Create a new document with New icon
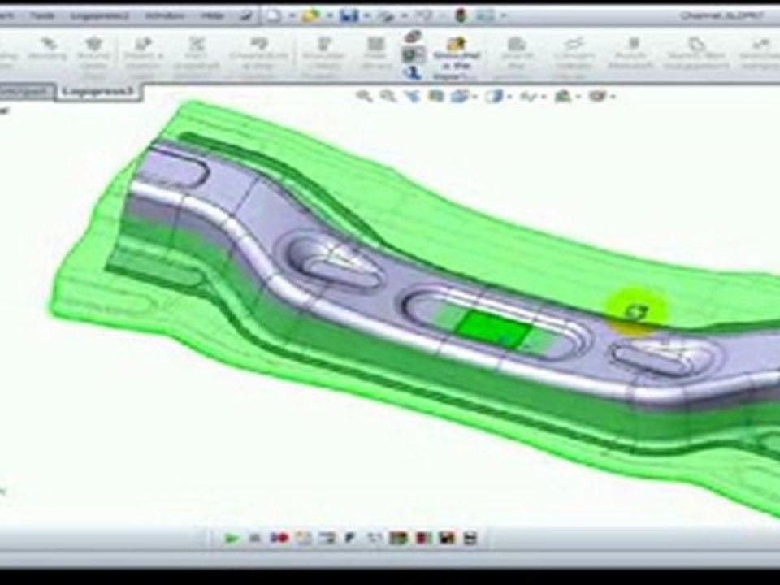The image size is (780, 585). (274, 16)
